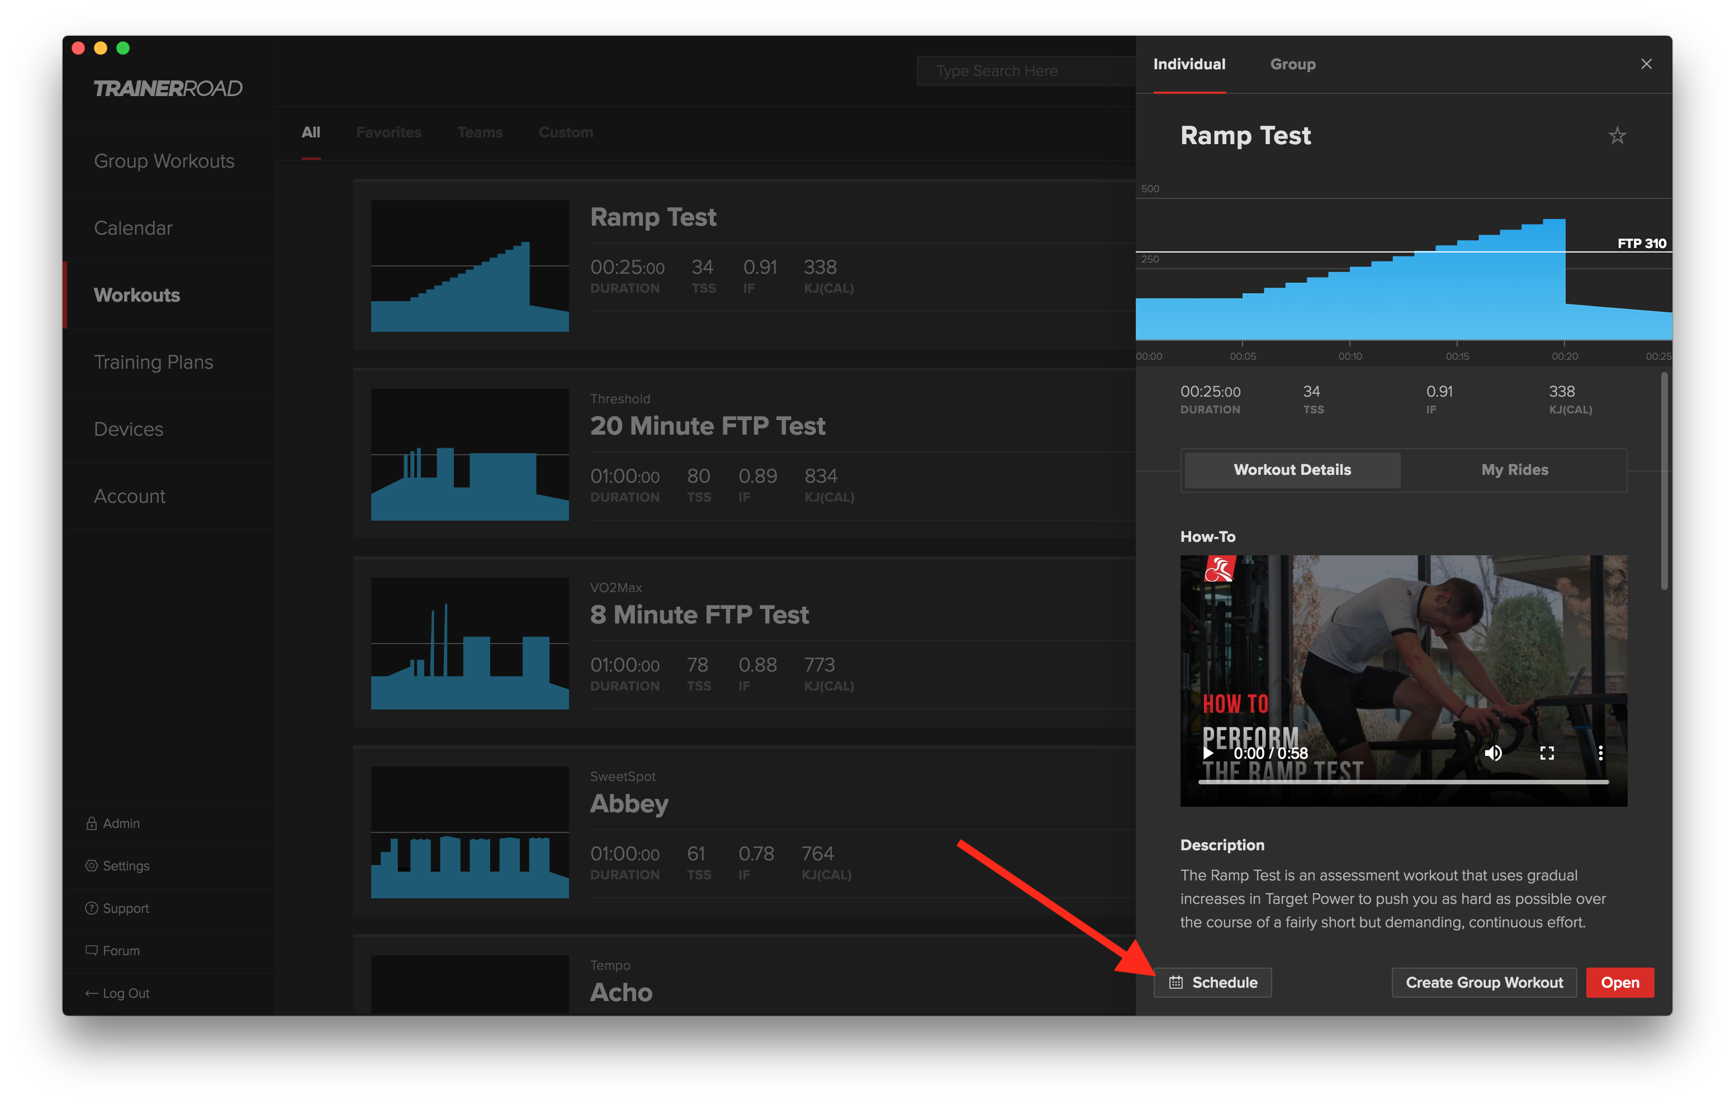
Task: Select the Individual tab in the panel
Action: (x=1189, y=64)
